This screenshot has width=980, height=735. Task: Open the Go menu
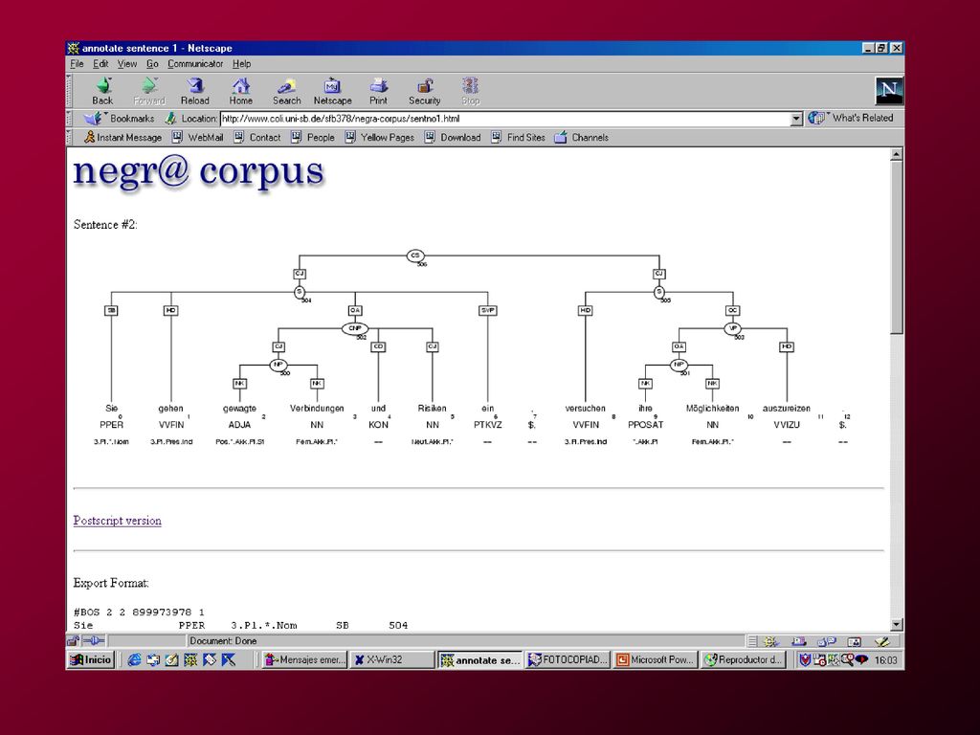(x=152, y=64)
